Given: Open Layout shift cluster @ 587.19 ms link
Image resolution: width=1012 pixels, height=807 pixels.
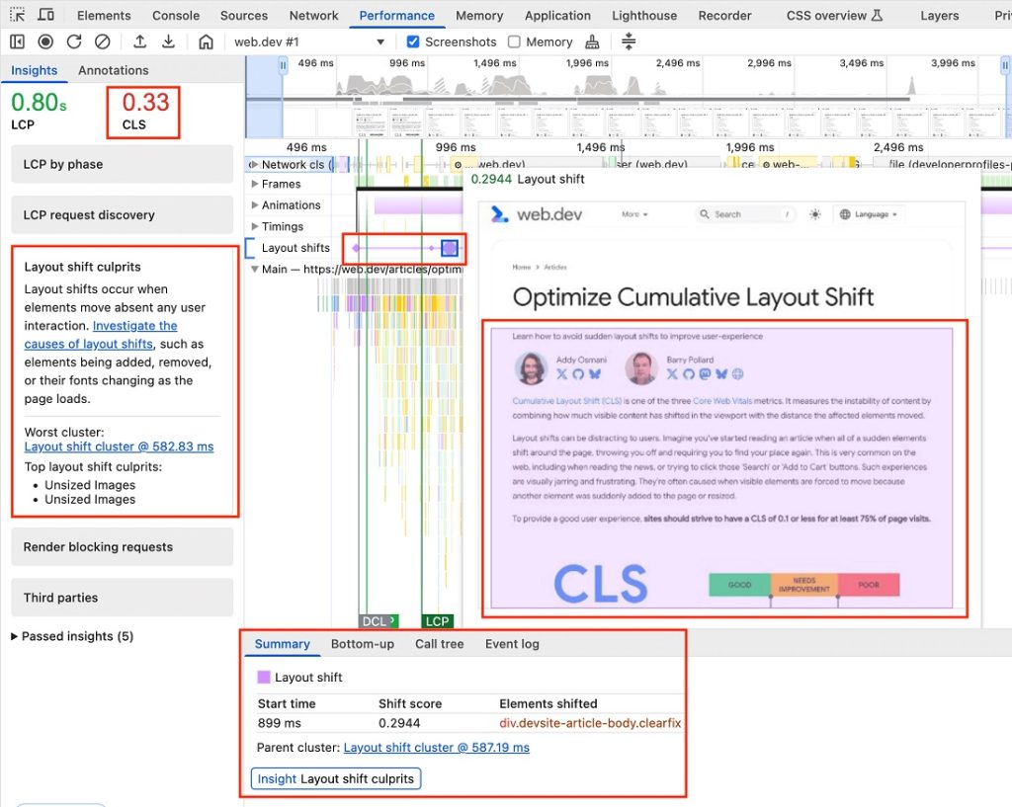Looking at the screenshot, I should (436, 747).
